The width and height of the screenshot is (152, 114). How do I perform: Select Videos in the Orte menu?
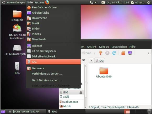(x=53, y=34)
